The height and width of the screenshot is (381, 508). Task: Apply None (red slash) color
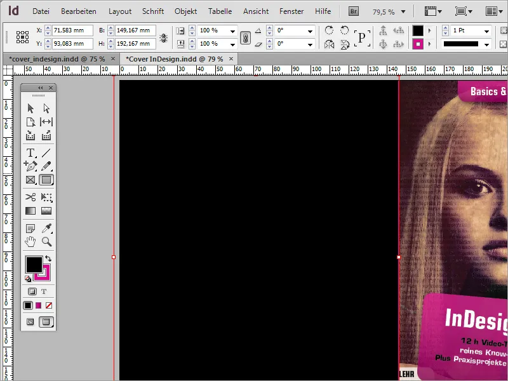49,305
